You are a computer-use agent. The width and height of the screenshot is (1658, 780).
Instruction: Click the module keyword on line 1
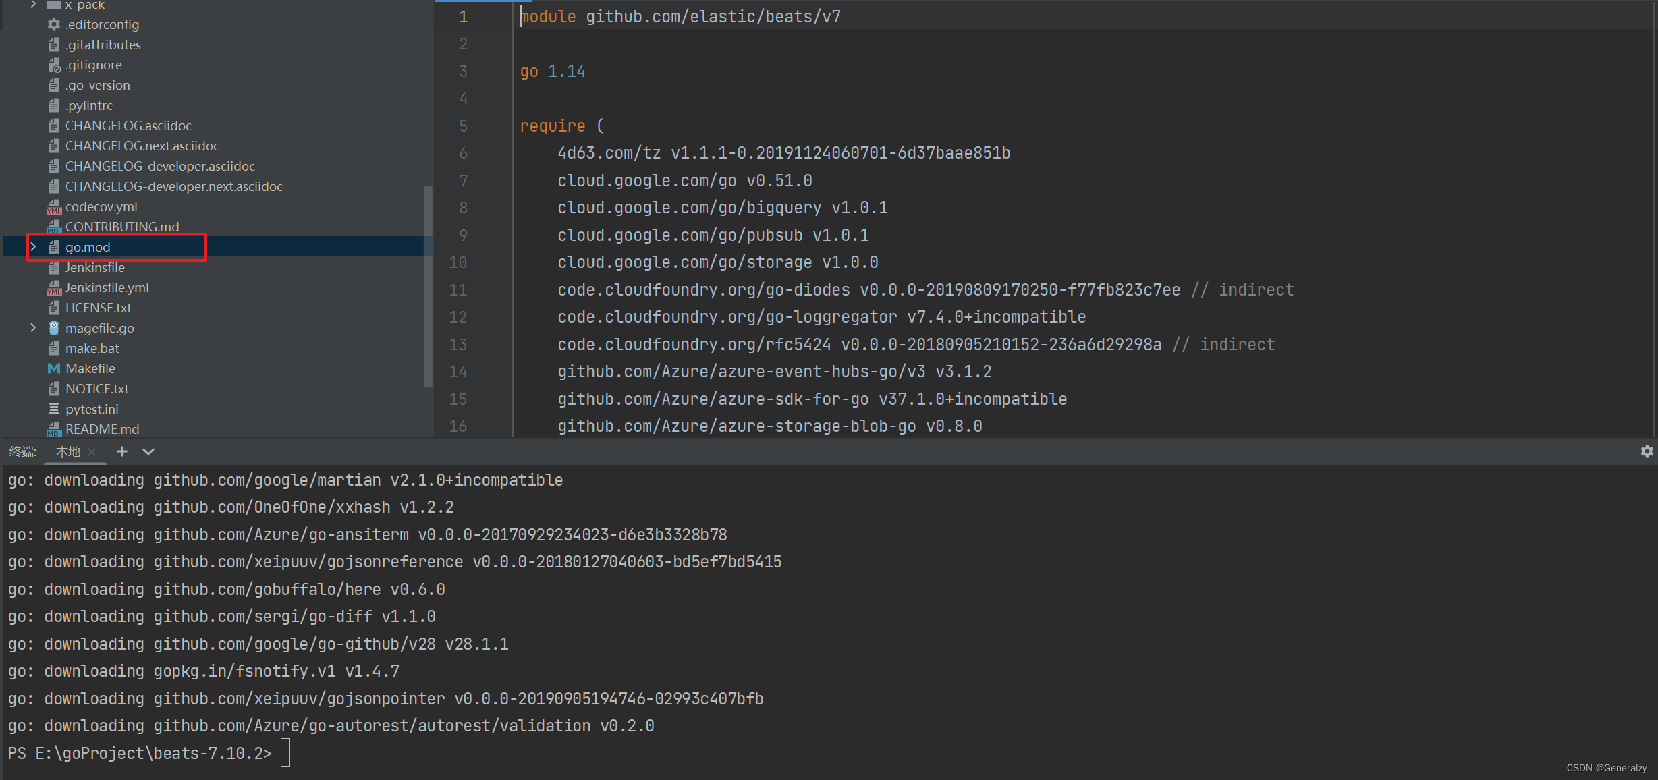click(x=548, y=17)
